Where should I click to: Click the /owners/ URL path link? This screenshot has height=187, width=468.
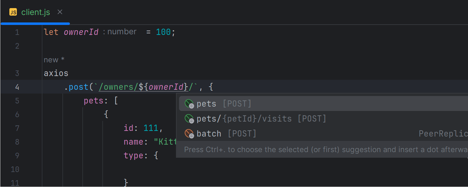(x=119, y=87)
